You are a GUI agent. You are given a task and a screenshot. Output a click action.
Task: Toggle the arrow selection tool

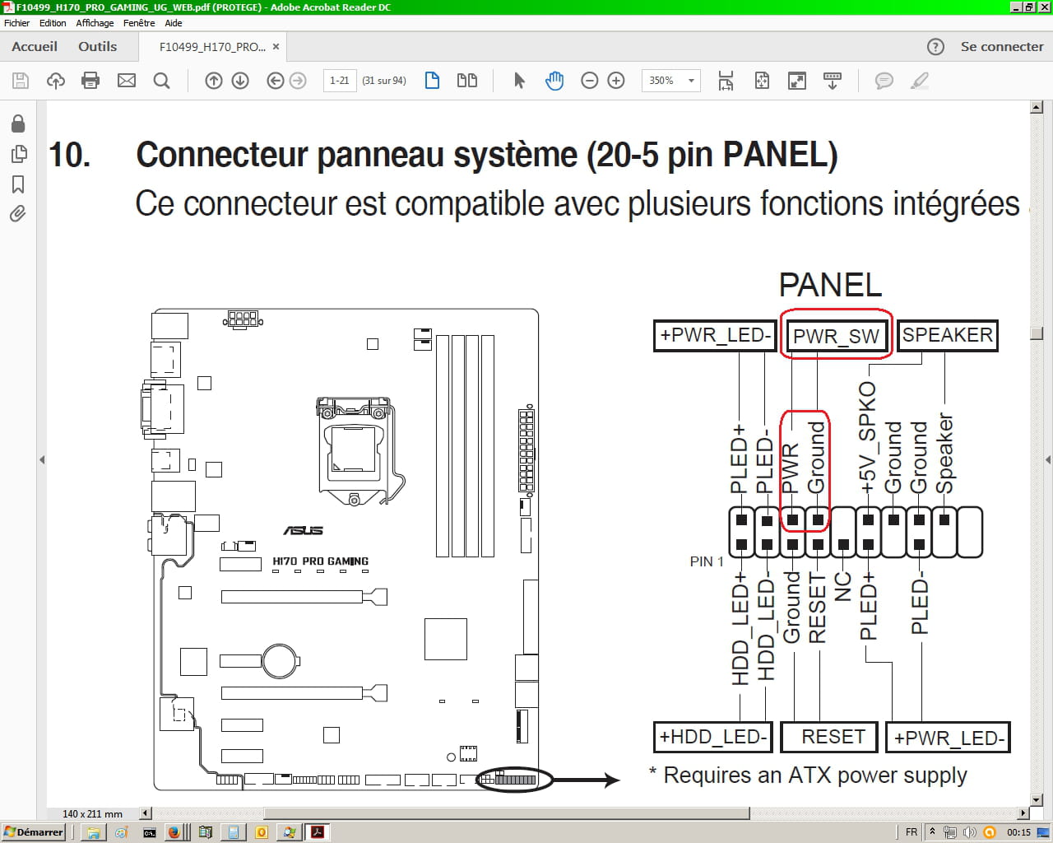click(519, 81)
